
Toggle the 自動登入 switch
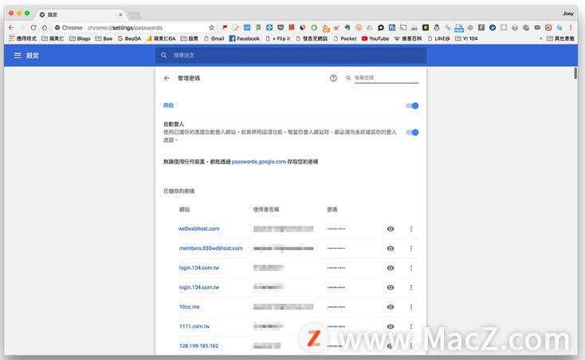[412, 133]
